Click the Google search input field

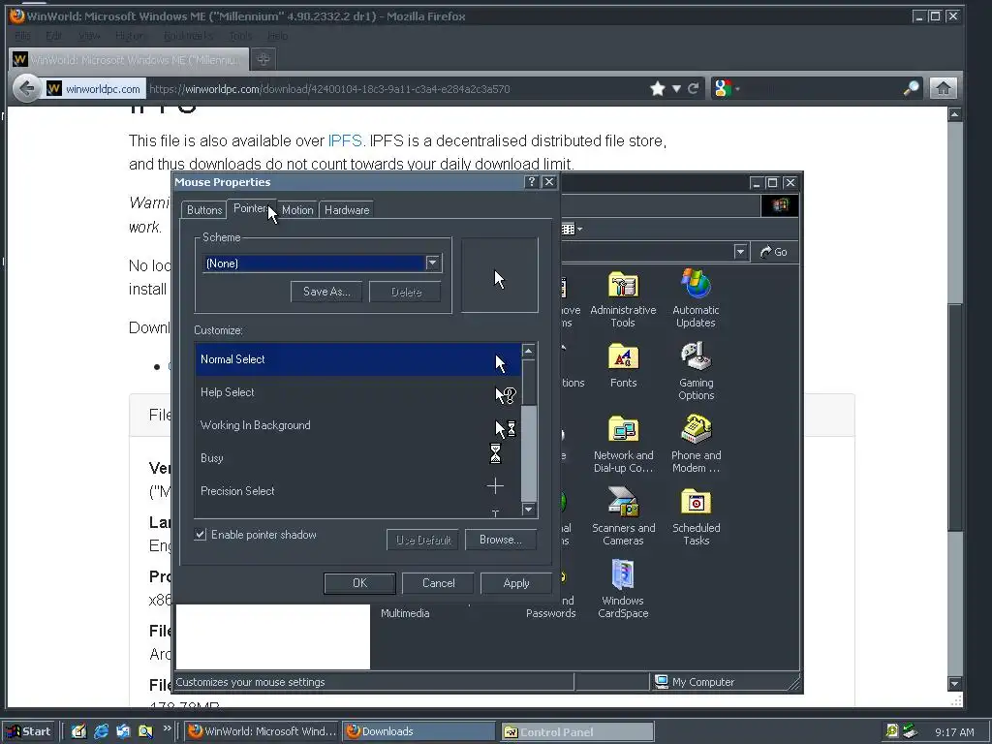(821, 88)
